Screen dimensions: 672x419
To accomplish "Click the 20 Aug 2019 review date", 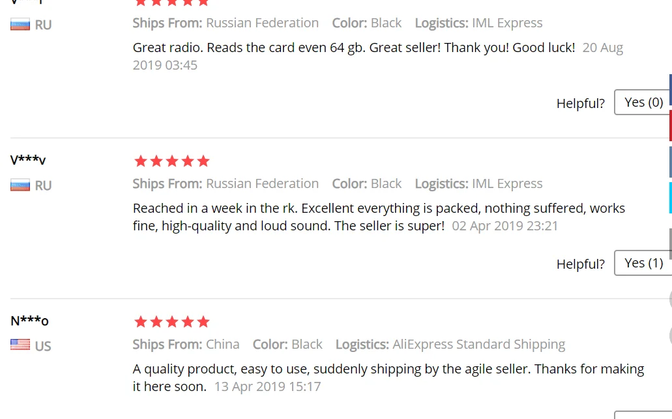I will point(602,48).
